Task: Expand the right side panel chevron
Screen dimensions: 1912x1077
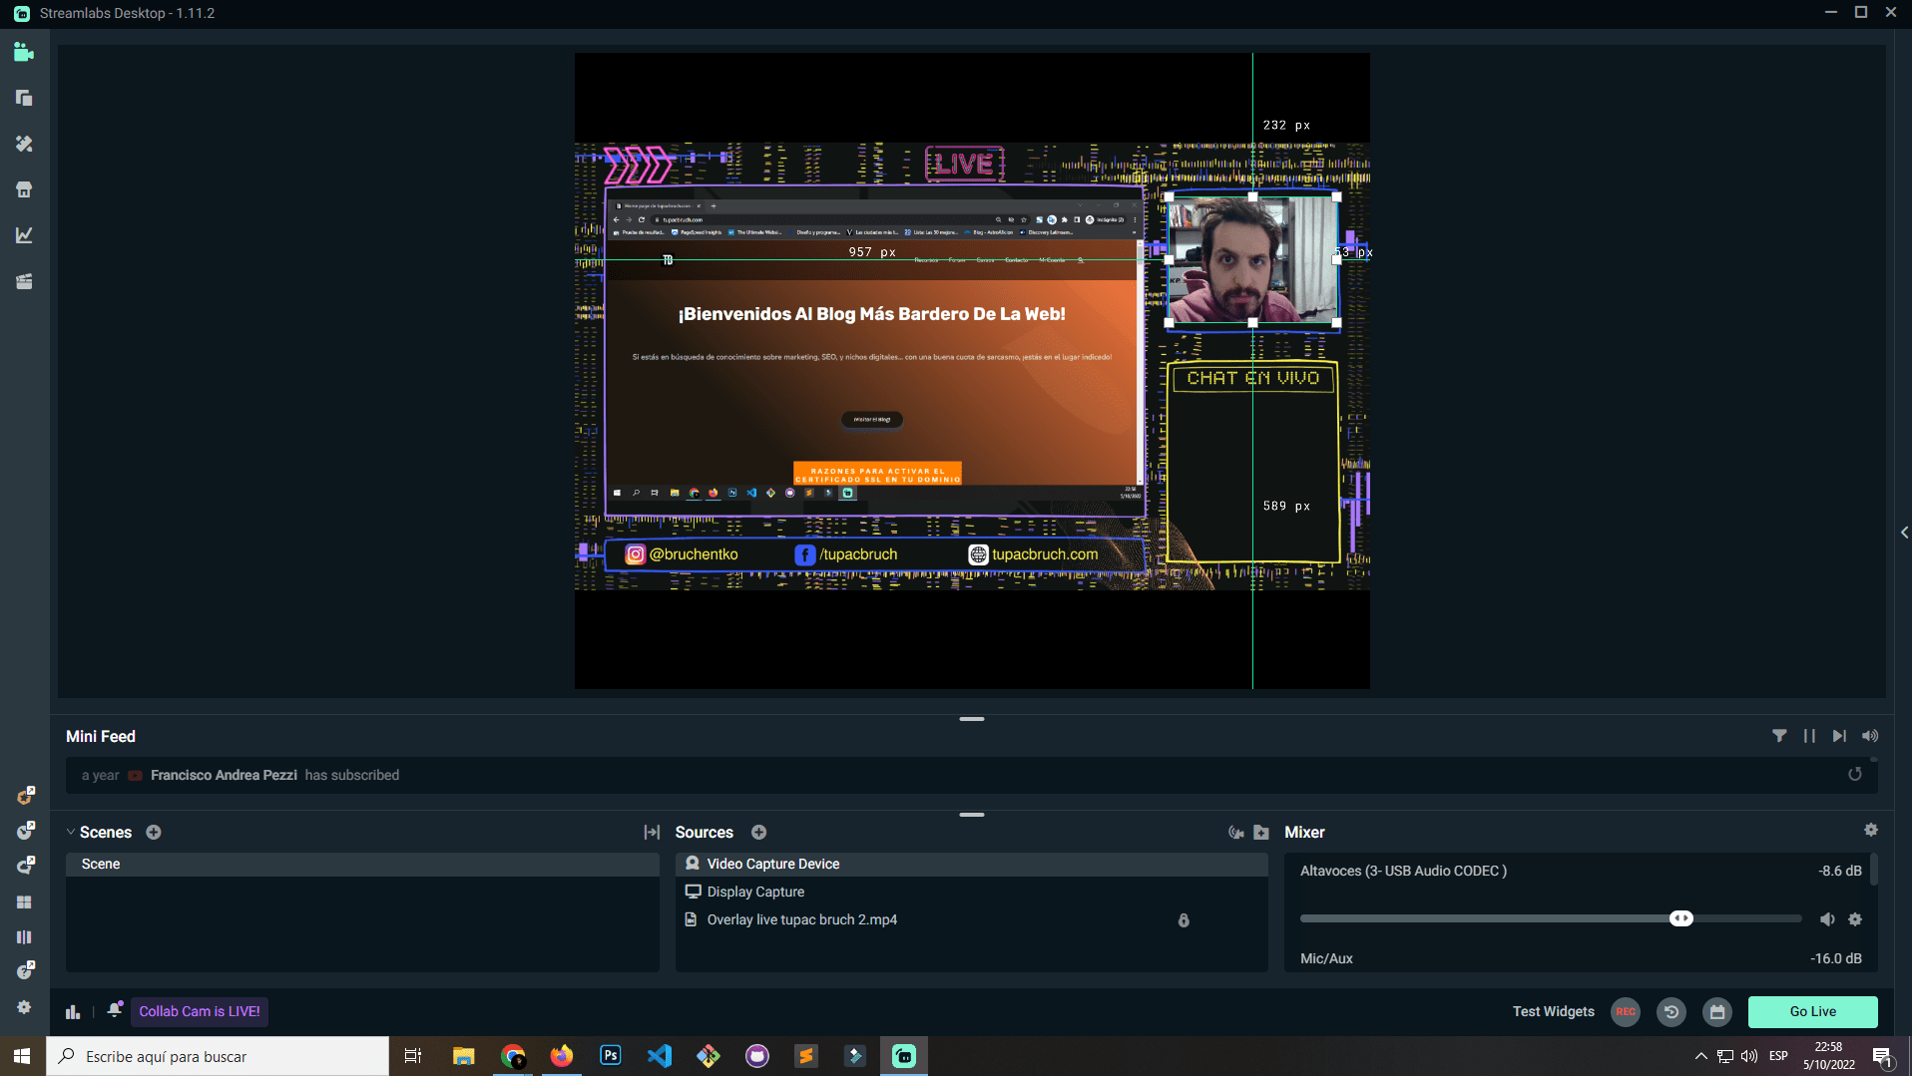Action: tap(1904, 532)
